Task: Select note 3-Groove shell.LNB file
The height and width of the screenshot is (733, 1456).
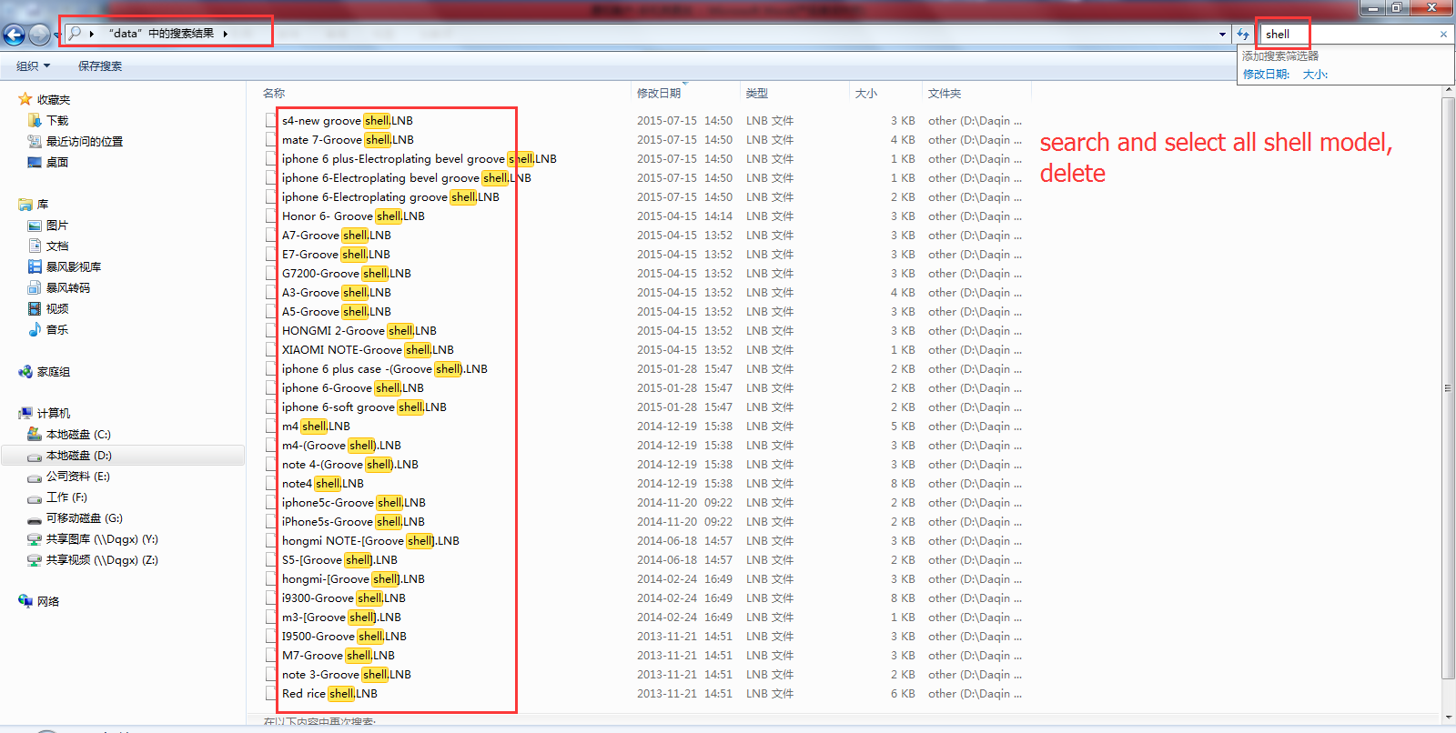Action: [347, 674]
